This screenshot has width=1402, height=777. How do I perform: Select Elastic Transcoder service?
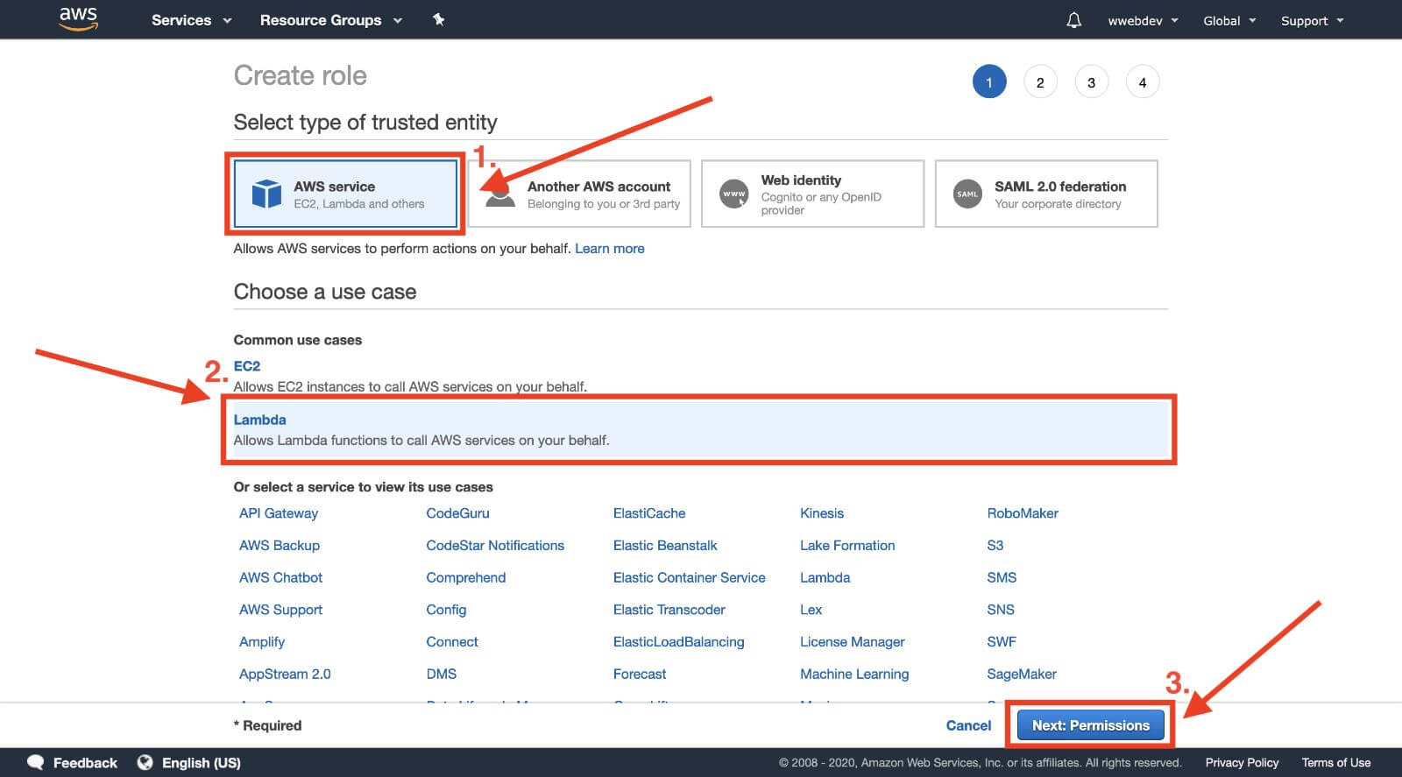[x=669, y=610]
